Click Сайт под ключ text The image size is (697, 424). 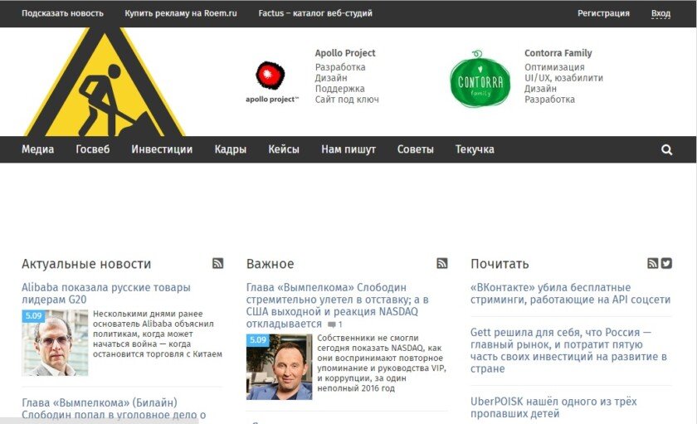[347, 100]
